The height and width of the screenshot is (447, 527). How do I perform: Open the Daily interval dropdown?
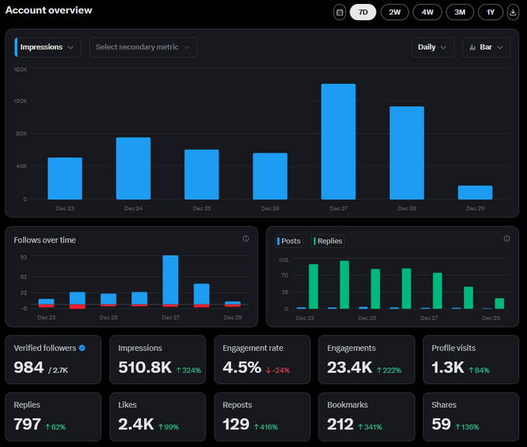pyautogui.click(x=432, y=47)
